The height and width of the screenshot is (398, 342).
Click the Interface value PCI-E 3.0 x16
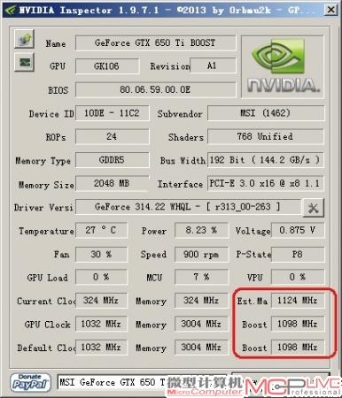pos(266,184)
